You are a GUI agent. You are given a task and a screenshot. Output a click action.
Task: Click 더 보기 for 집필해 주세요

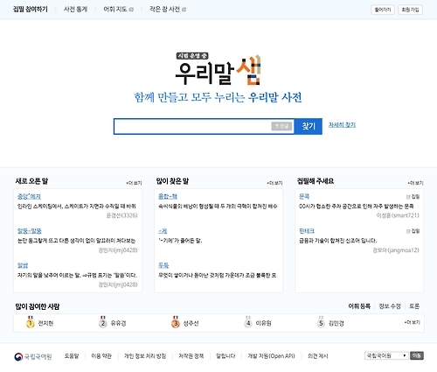click(x=415, y=183)
